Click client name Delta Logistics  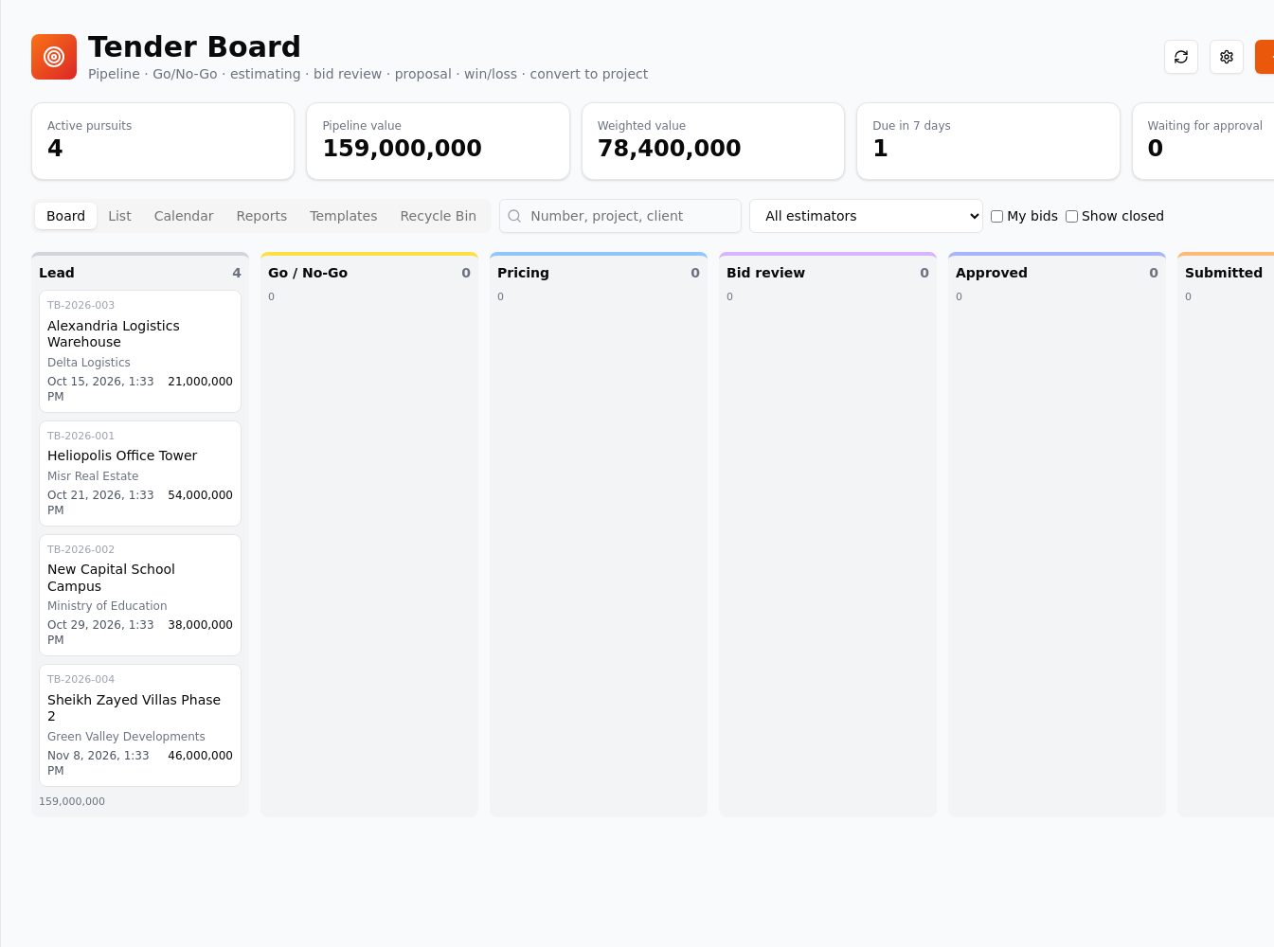(x=89, y=363)
